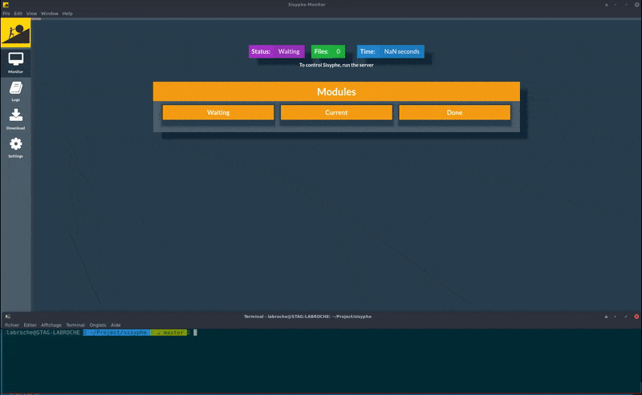The width and height of the screenshot is (642, 395).
Task: Click the Files 0 badge
Action: tap(328, 51)
